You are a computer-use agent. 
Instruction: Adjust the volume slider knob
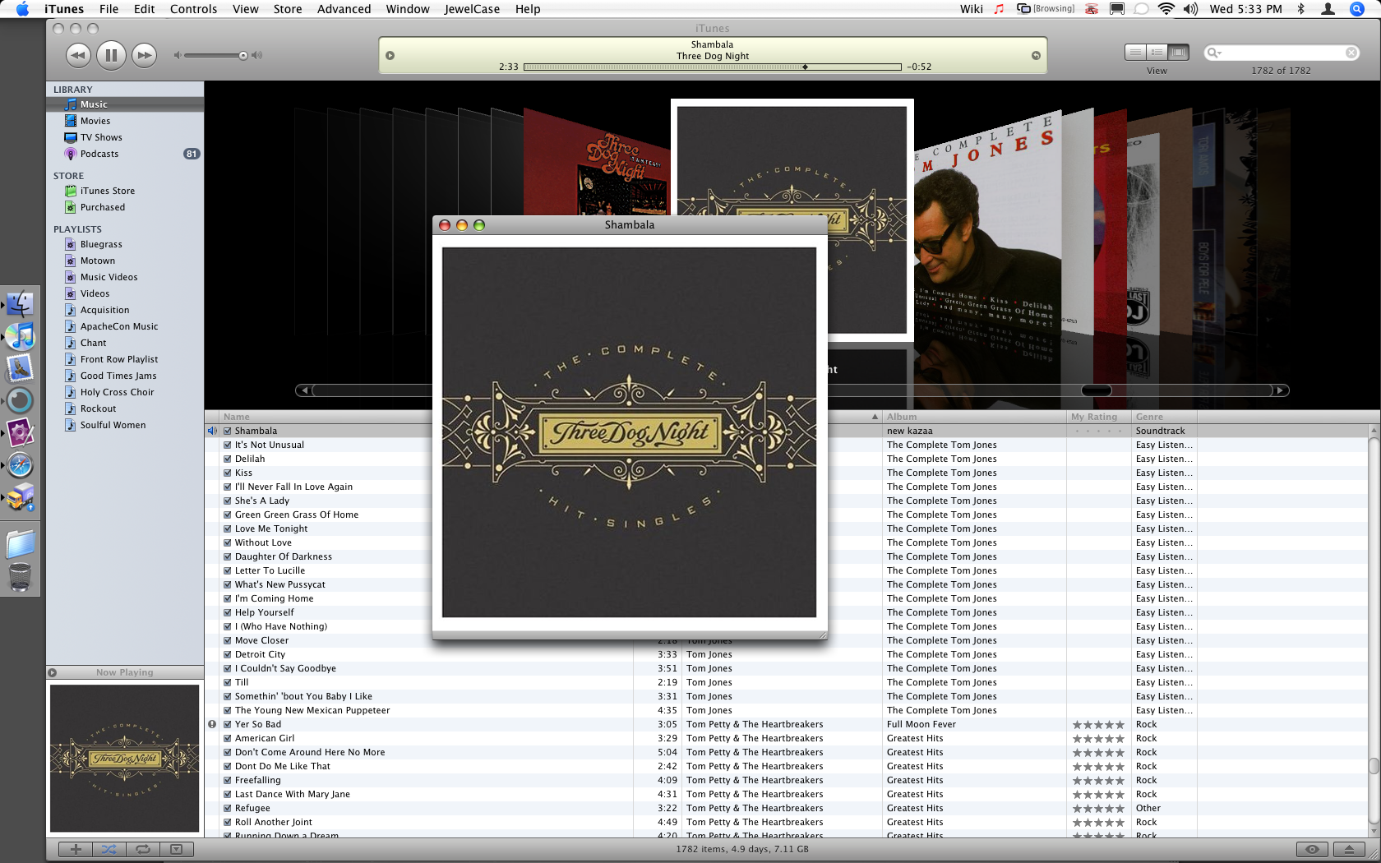pyautogui.click(x=243, y=55)
